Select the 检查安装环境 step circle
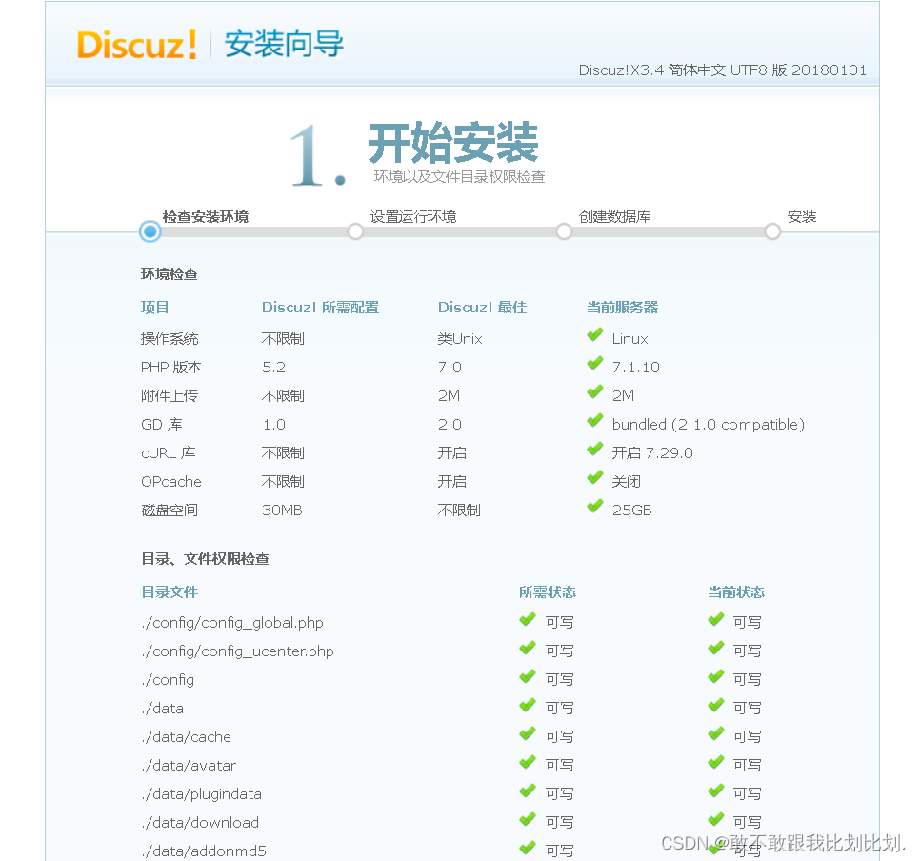 149,231
